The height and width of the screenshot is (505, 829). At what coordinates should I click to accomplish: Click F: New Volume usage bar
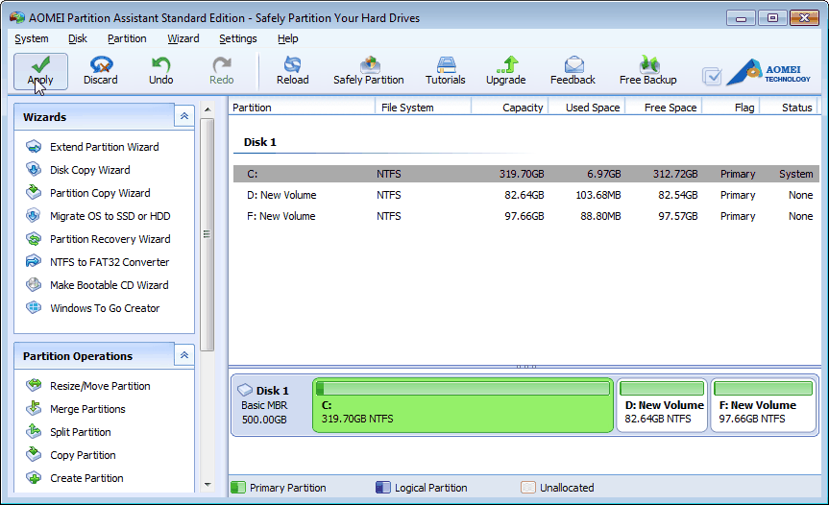point(763,388)
